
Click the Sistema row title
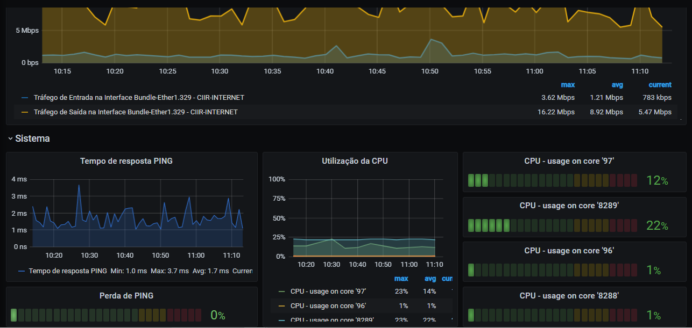32,139
